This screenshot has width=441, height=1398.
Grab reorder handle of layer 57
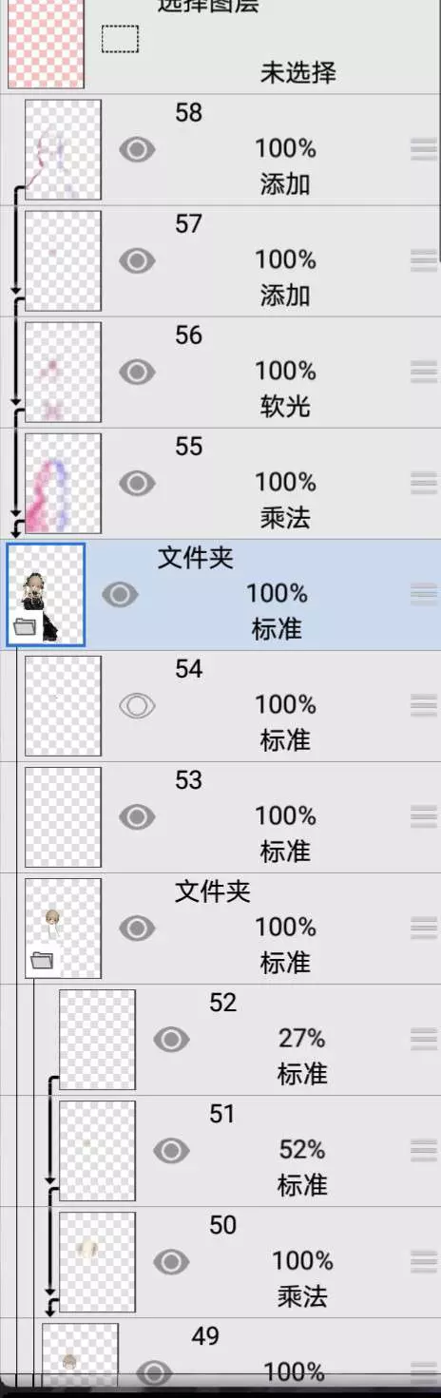pos(424,259)
